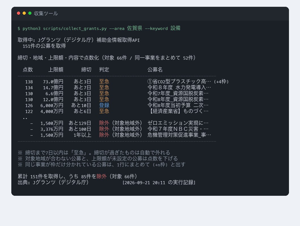Select 危機管理対策促進事業_事… grant name
Screen dimensions: 300x226
coord(179,135)
